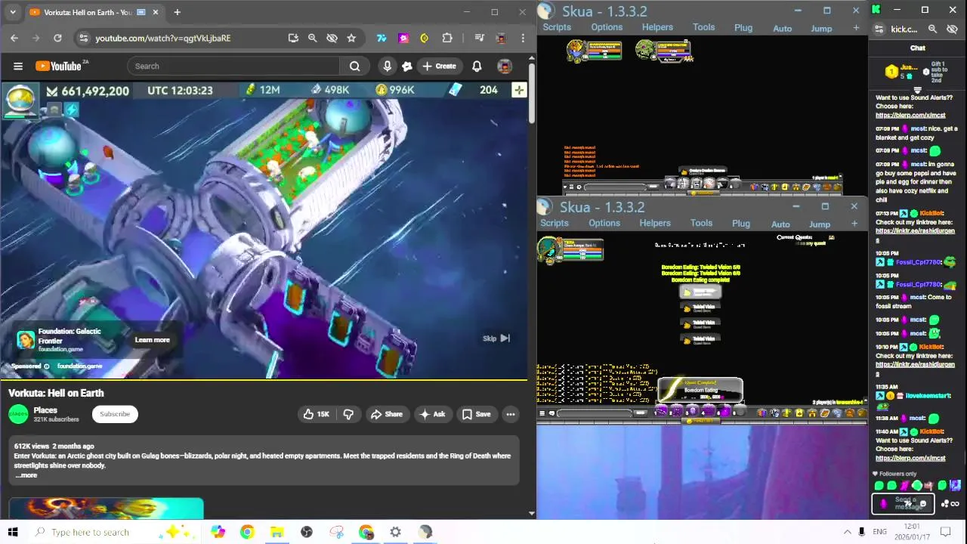Open the Scripts menu in top Skua window
The height and width of the screenshot is (544, 967).
tap(557, 27)
